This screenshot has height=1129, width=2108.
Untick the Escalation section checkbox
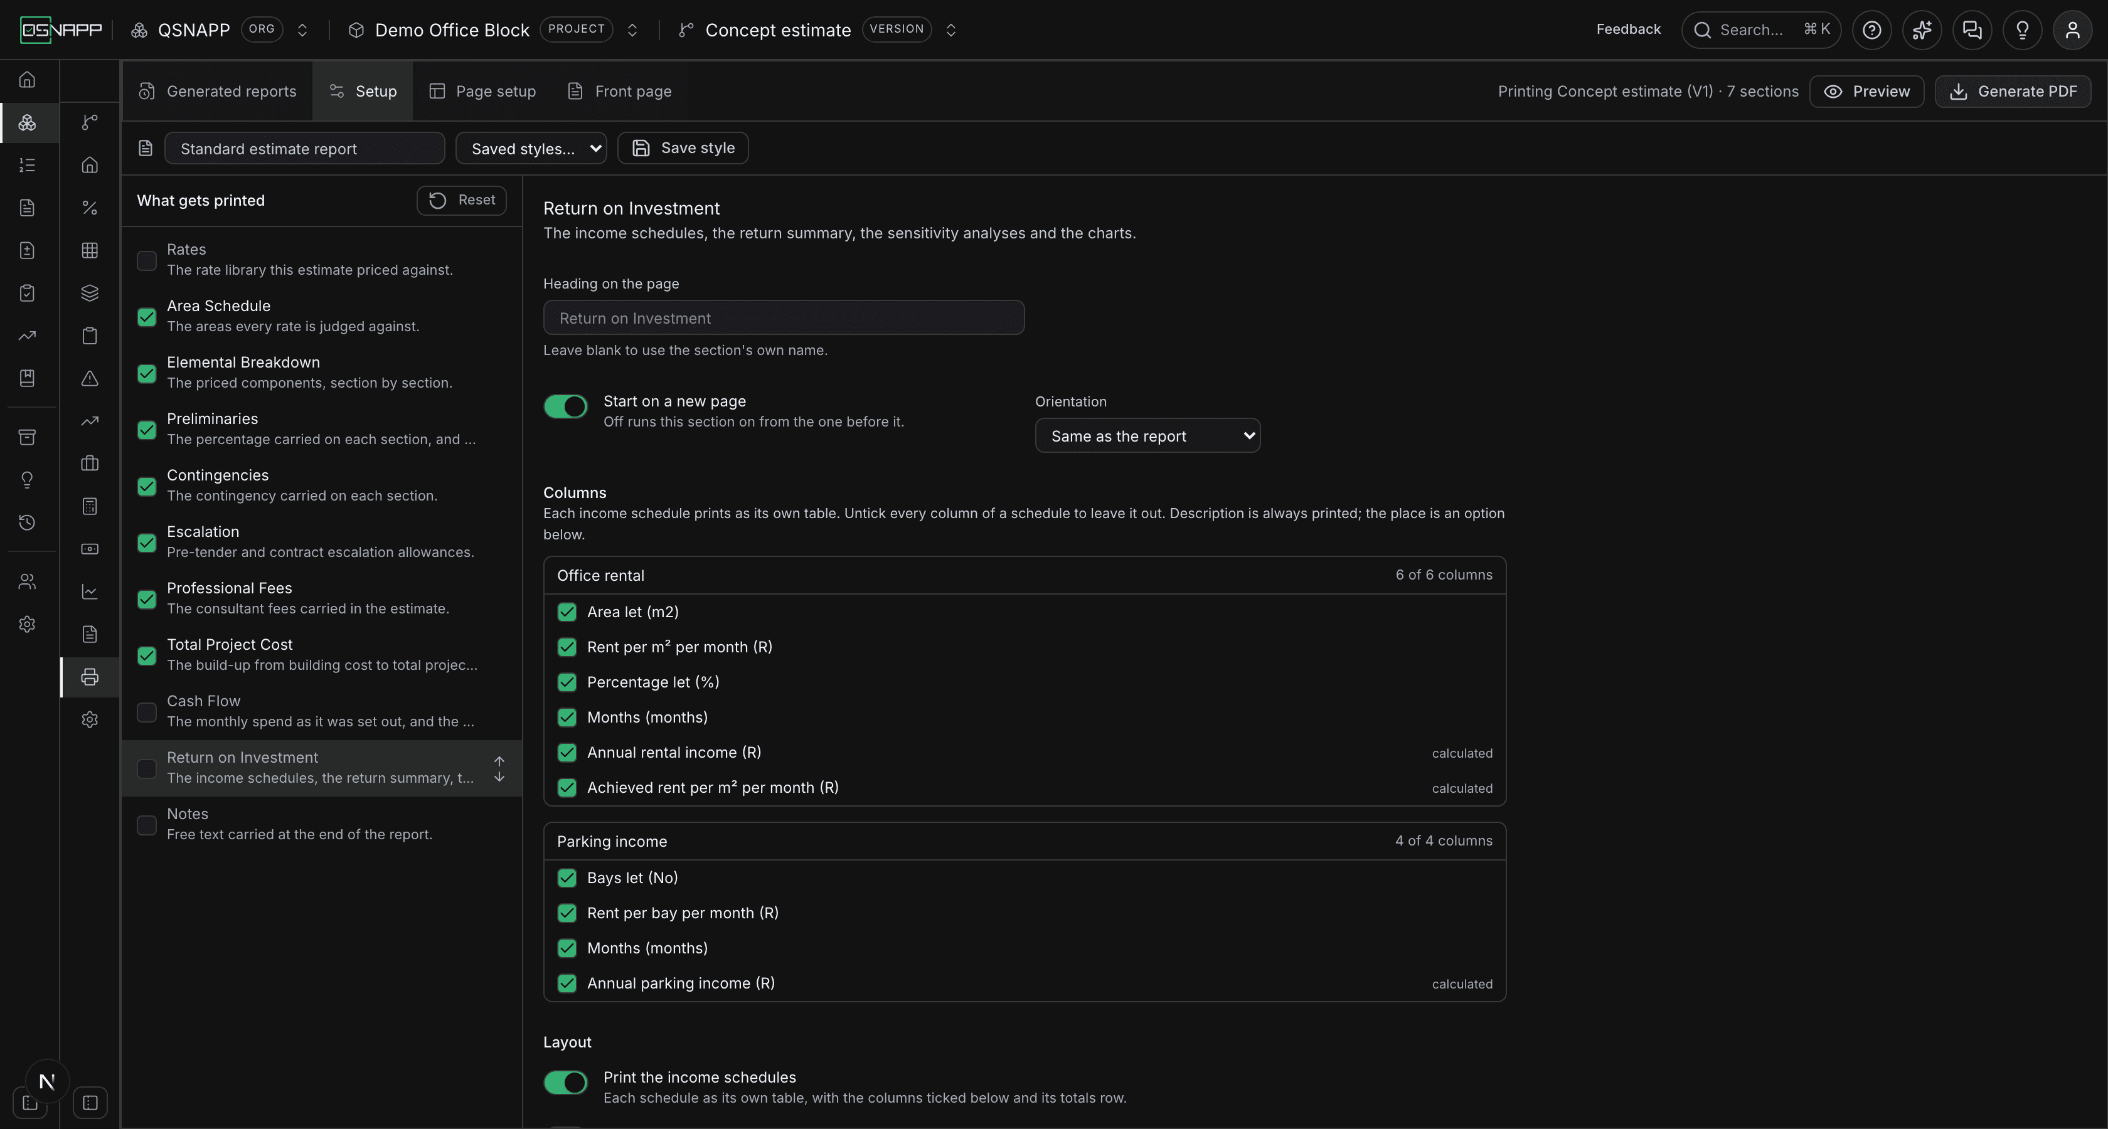(x=146, y=543)
